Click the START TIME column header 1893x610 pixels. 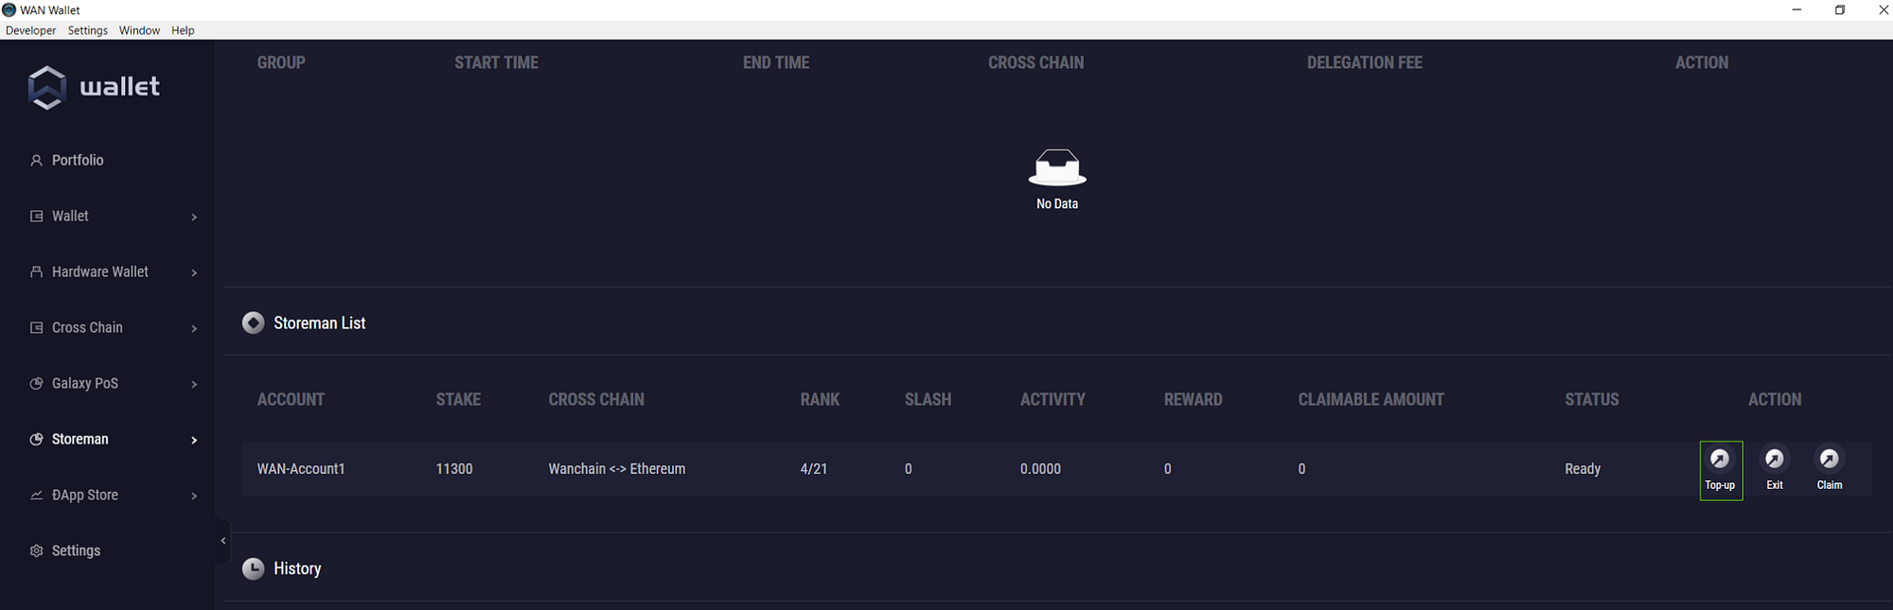[x=496, y=63]
